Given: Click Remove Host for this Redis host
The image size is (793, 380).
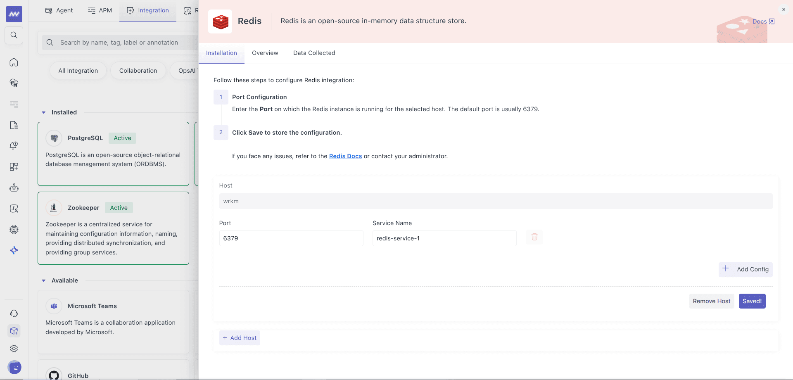Looking at the screenshot, I should pos(711,301).
